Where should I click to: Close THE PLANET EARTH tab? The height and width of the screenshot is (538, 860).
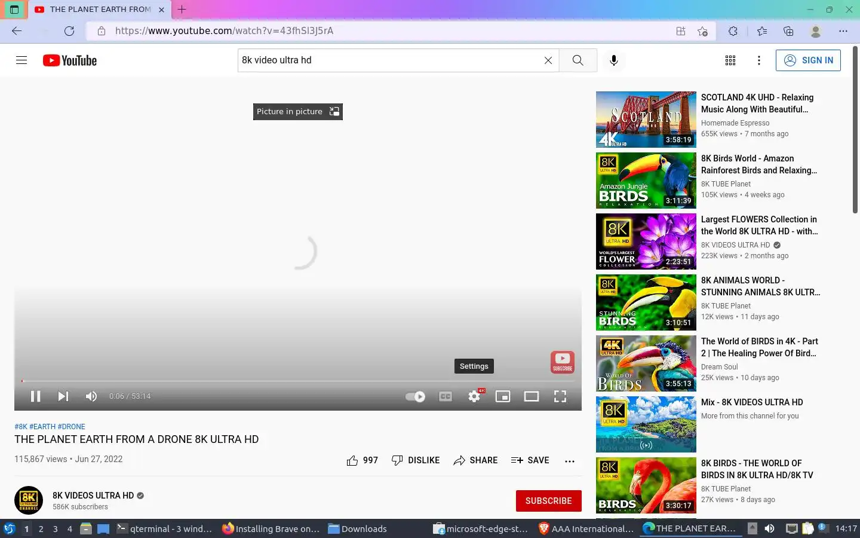(161, 10)
